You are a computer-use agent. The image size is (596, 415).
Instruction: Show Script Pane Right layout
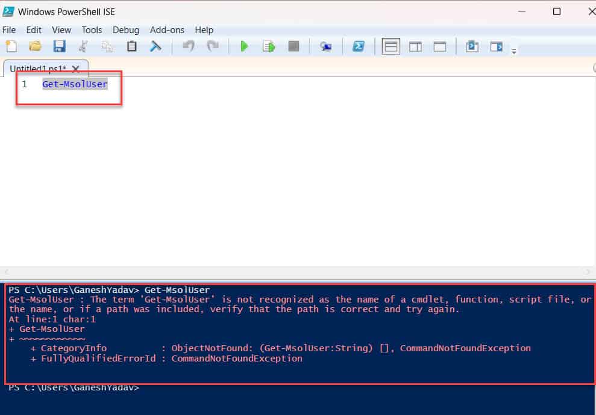[x=415, y=47]
